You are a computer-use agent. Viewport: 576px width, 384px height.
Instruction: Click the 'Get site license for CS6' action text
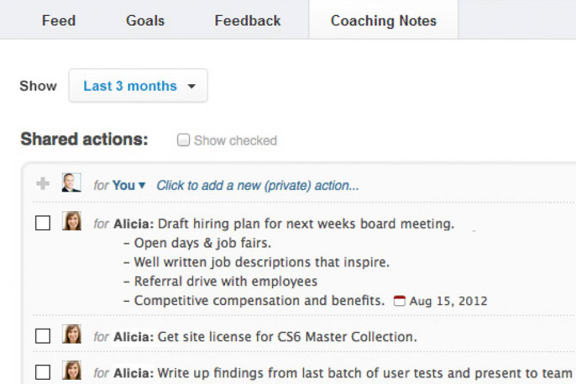coord(287,337)
